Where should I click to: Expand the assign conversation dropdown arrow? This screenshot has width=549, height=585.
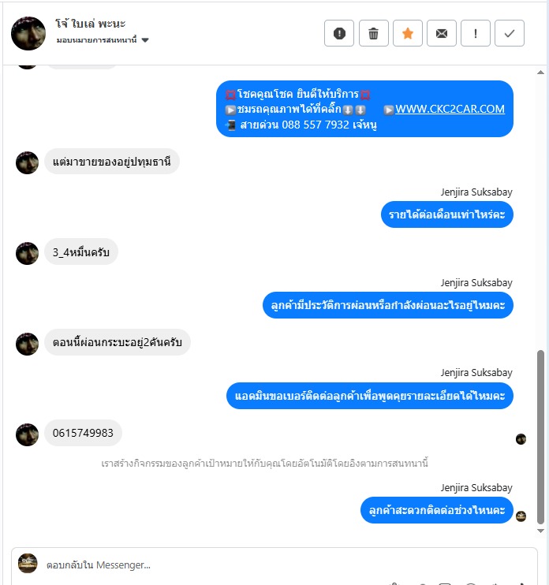[146, 40]
